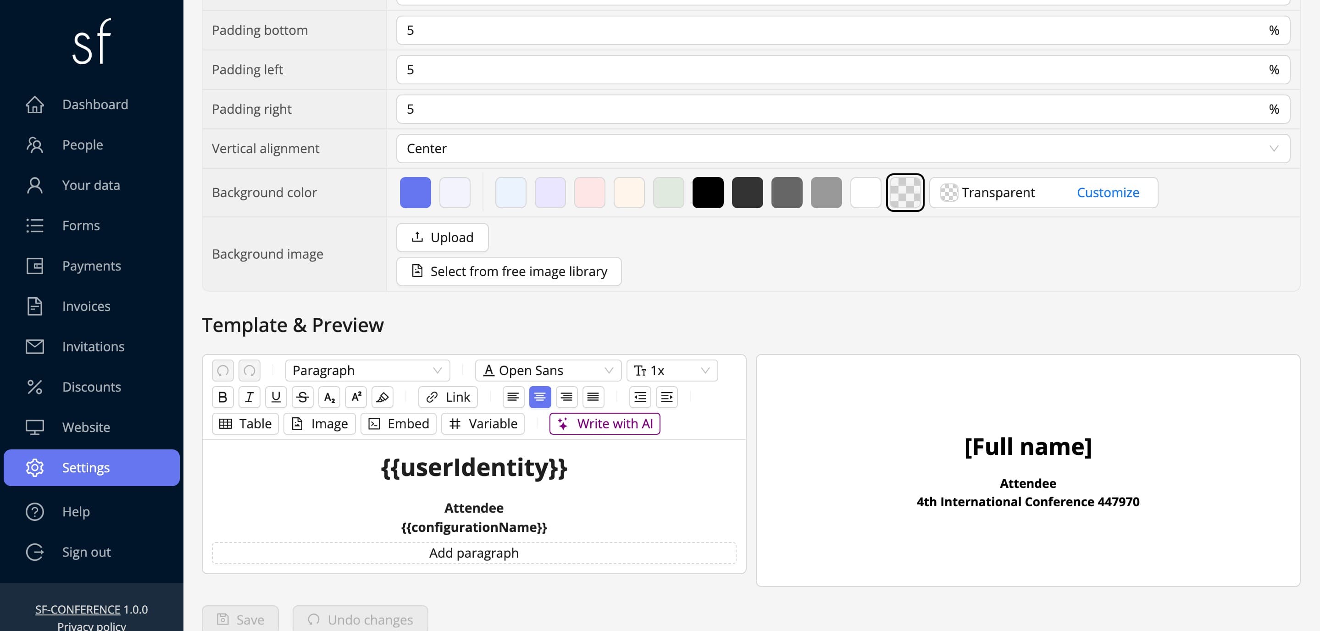The image size is (1320, 631).
Task: Click the Save button
Action: point(240,620)
